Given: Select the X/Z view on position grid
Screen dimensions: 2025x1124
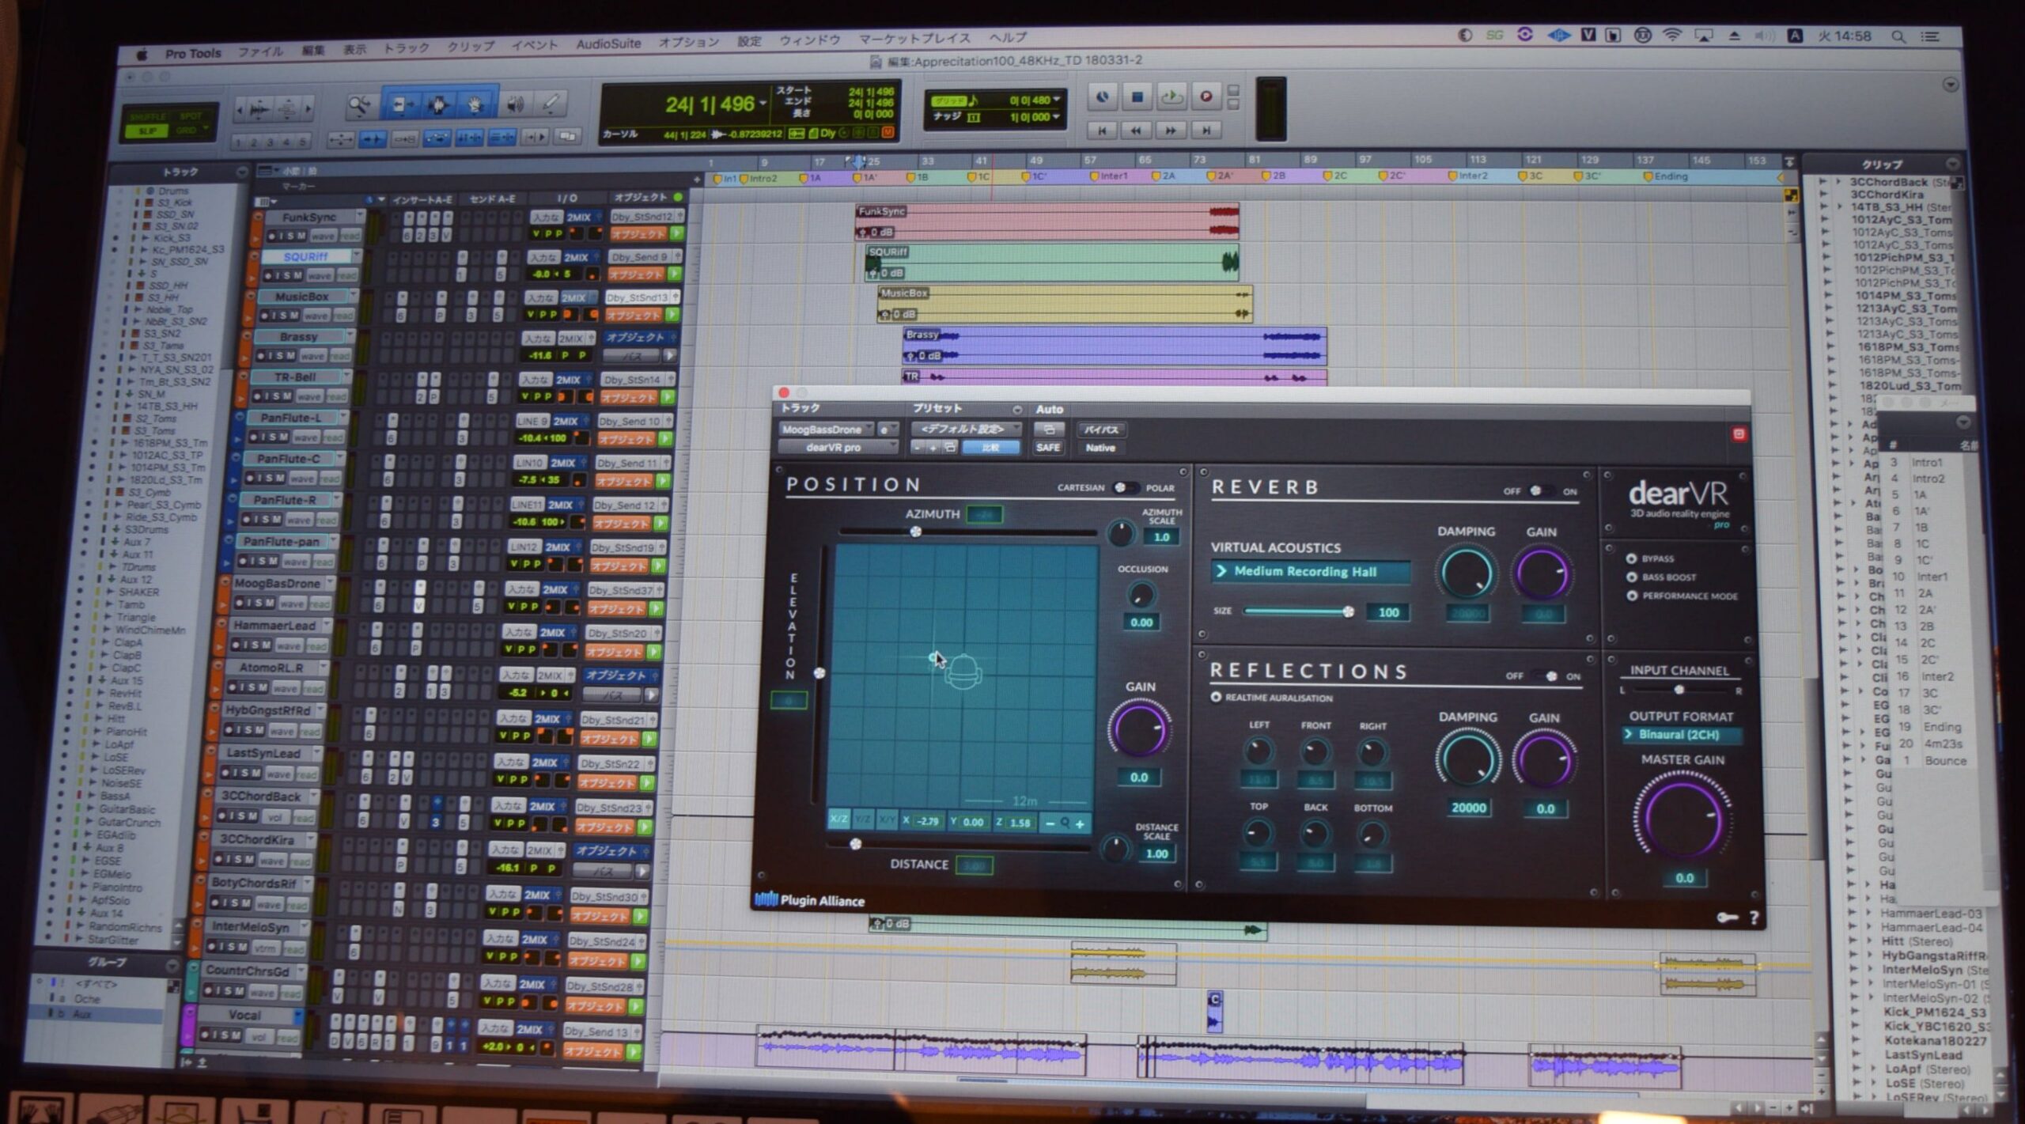Looking at the screenshot, I should click(838, 819).
